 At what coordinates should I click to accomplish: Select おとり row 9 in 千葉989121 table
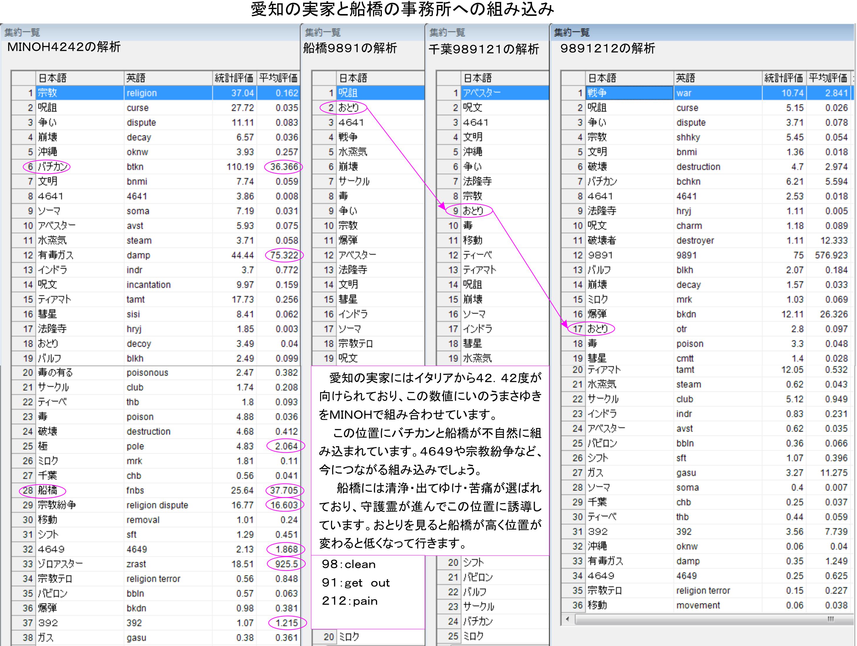coord(473,211)
